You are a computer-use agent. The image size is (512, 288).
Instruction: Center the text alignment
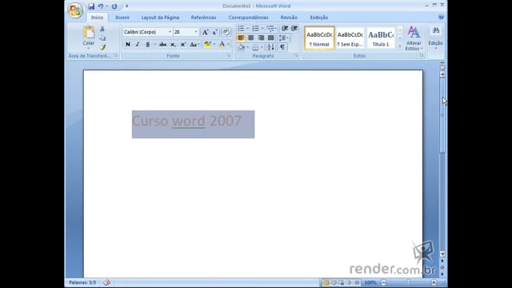click(250, 38)
